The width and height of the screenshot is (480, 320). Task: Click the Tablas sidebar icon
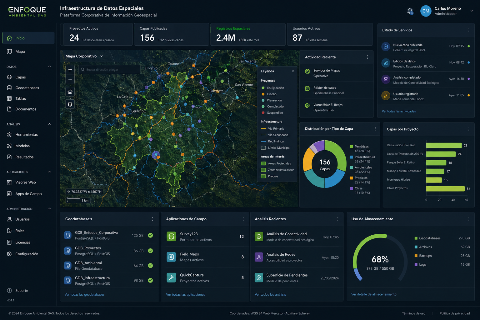point(9,98)
